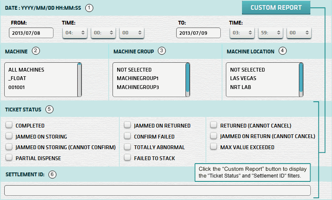Viewport: 332px width, 200px height.
Task: Click the Settlement ID text field
Action: [157, 190]
